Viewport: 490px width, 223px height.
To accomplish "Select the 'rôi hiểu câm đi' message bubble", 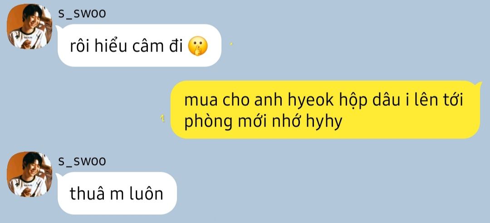I will click(139, 46).
